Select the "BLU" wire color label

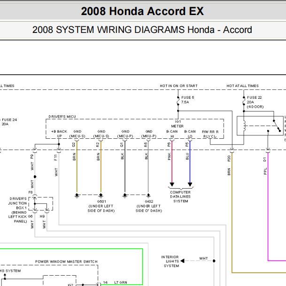[x=187, y=157]
